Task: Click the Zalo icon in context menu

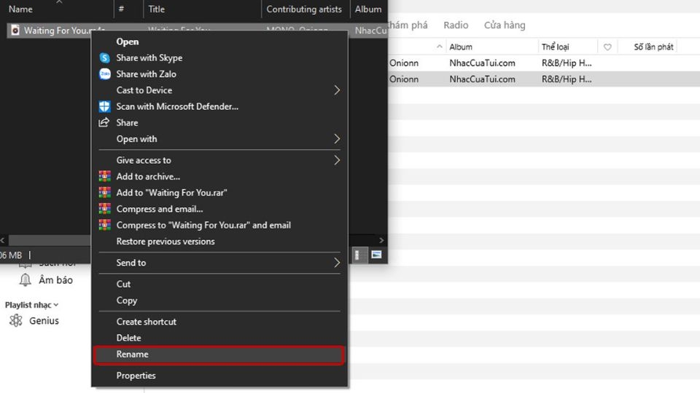Action: click(104, 74)
